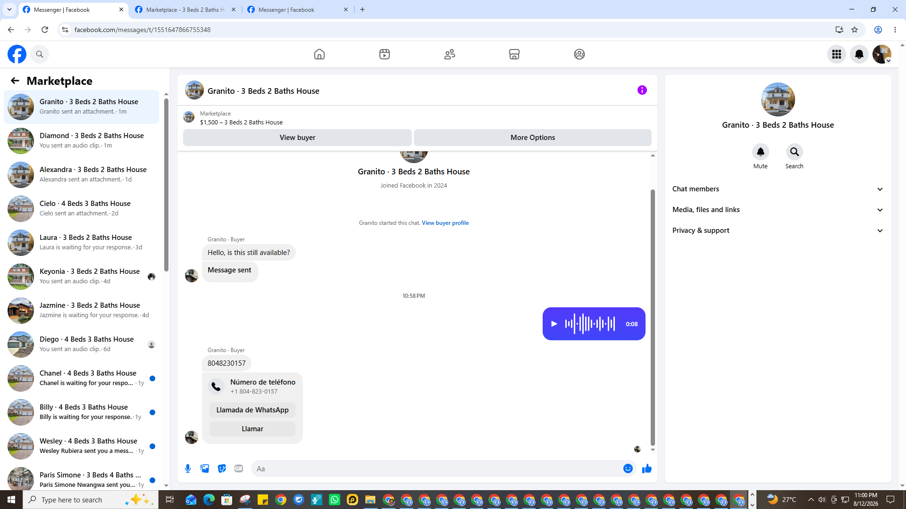Toggle the conversation information panel
This screenshot has height=509, width=906.
point(642,90)
